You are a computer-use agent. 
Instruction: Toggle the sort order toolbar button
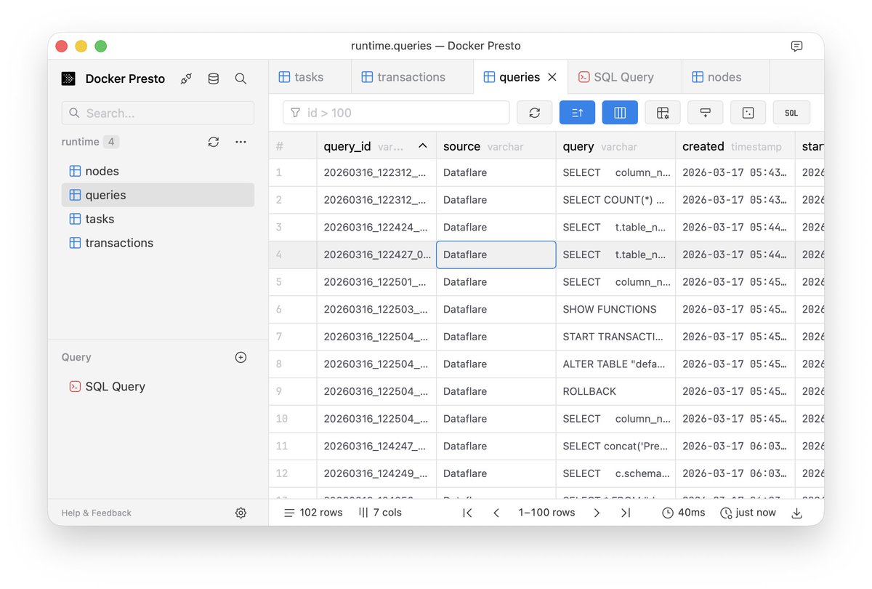click(x=578, y=113)
